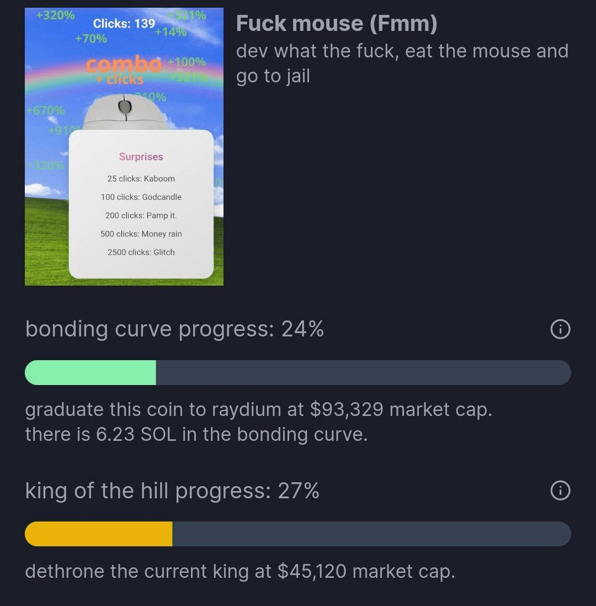Click the '+670%' floating label

pyautogui.click(x=45, y=110)
